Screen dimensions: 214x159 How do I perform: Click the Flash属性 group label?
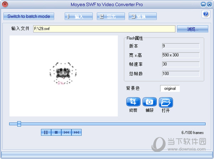[135, 38]
